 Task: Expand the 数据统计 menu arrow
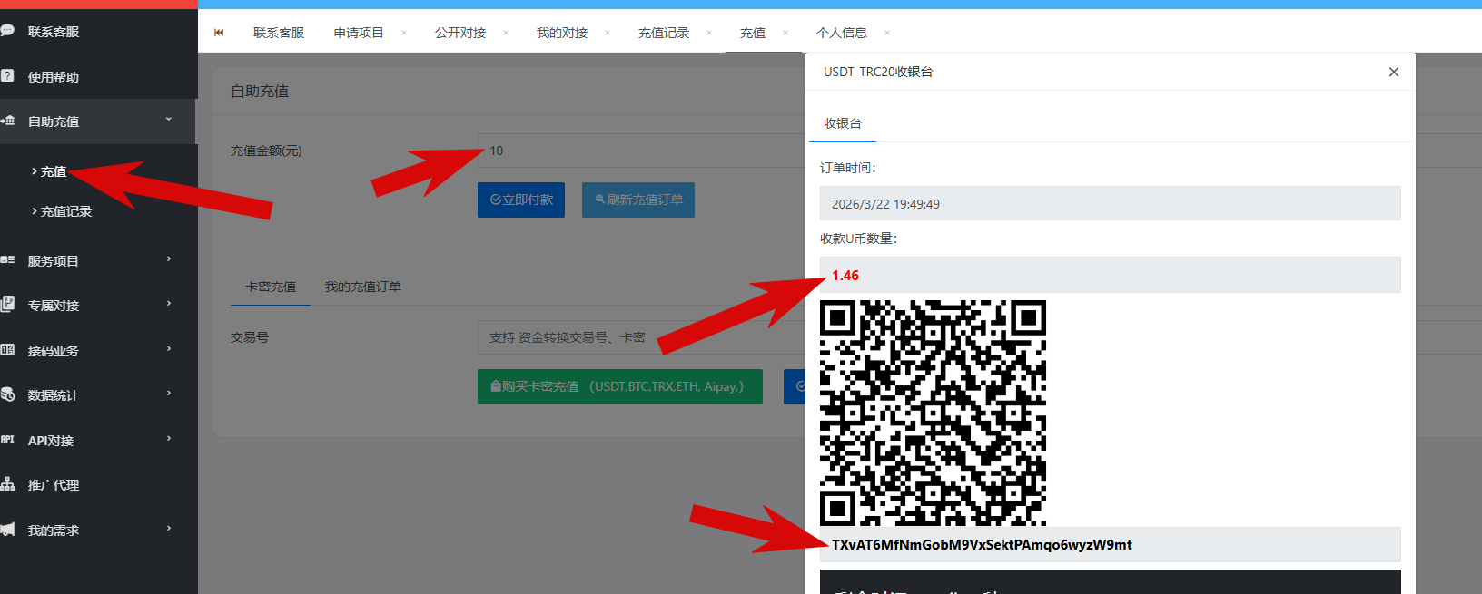tap(169, 394)
